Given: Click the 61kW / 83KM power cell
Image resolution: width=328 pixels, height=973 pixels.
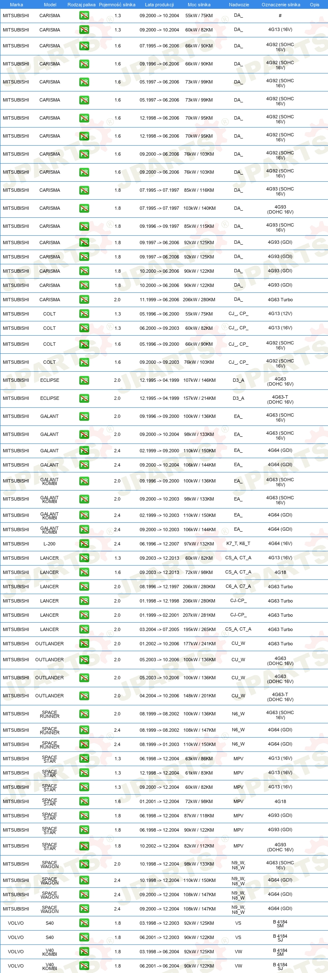Looking at the screenshot, I should (199, 773).
